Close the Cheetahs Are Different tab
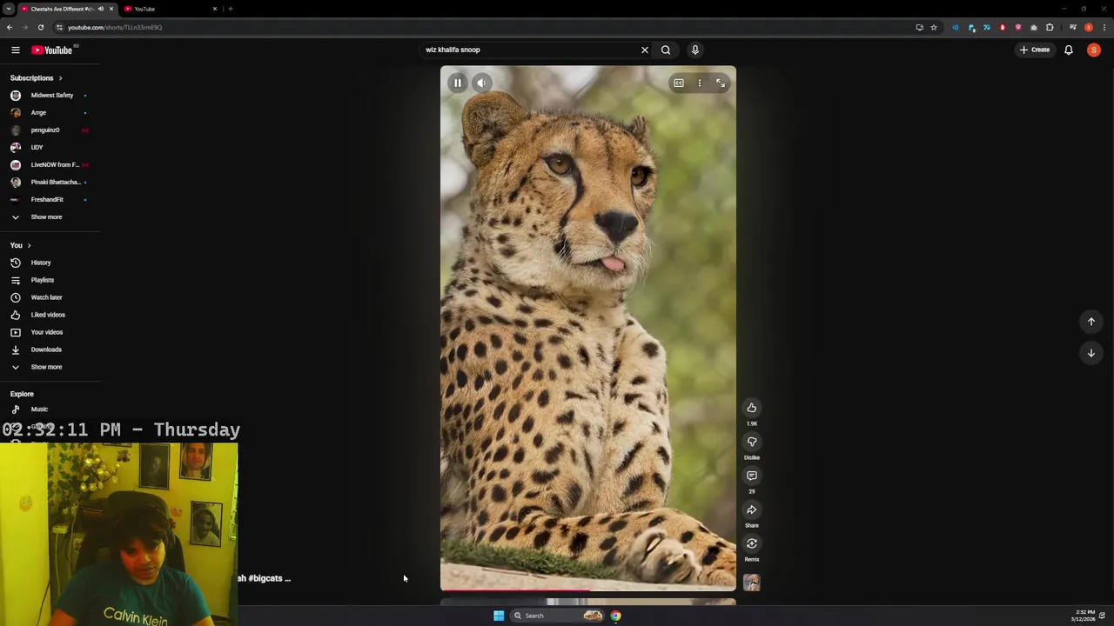 (x=111, y=9)
